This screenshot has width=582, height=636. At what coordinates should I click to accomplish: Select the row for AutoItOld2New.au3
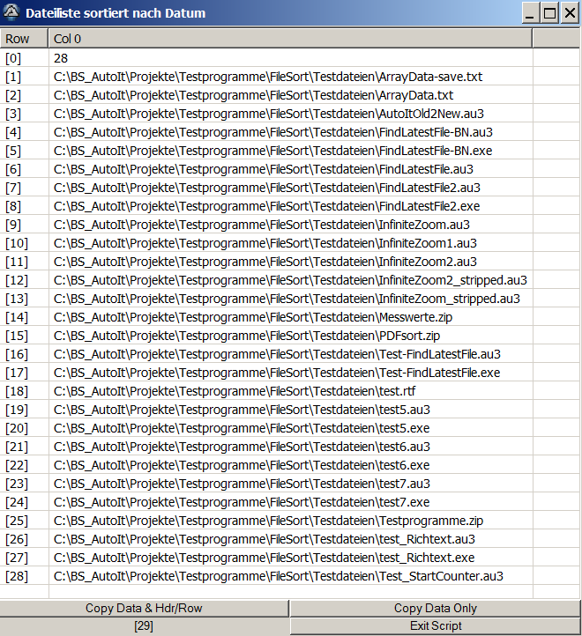point(268,114)
